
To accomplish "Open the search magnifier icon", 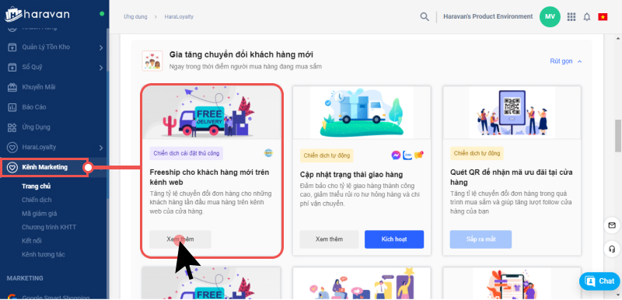I will [425, 16].
